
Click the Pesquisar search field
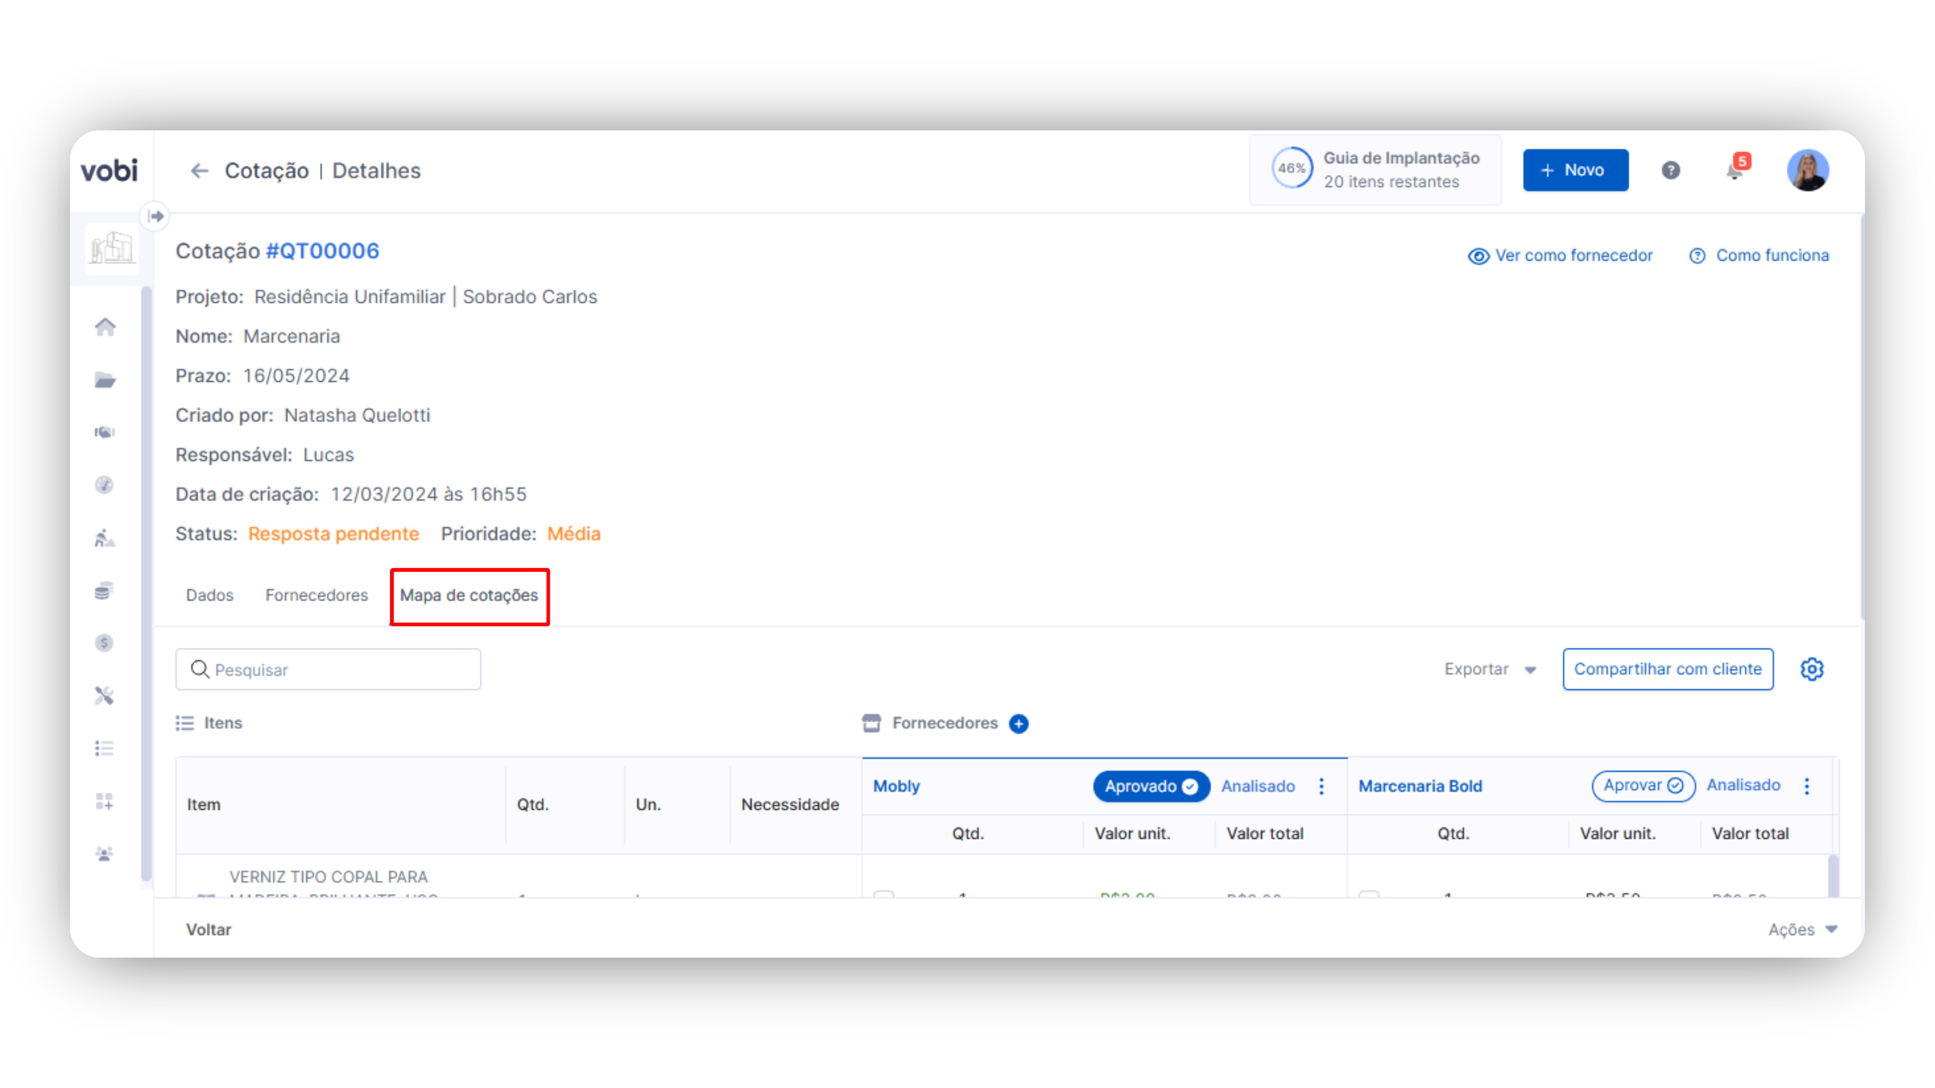pyautogui.click(x=328, y=670)
